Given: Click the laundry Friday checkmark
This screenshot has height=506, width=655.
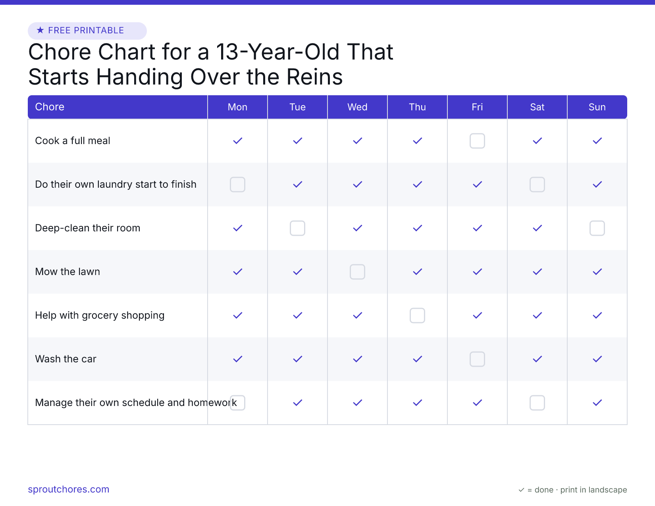Looking at the screenshot, I should point(477,185).
